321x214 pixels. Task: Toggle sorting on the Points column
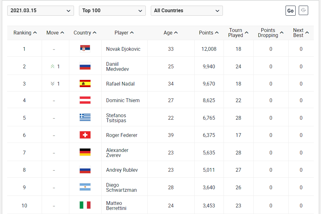point(208,33)
